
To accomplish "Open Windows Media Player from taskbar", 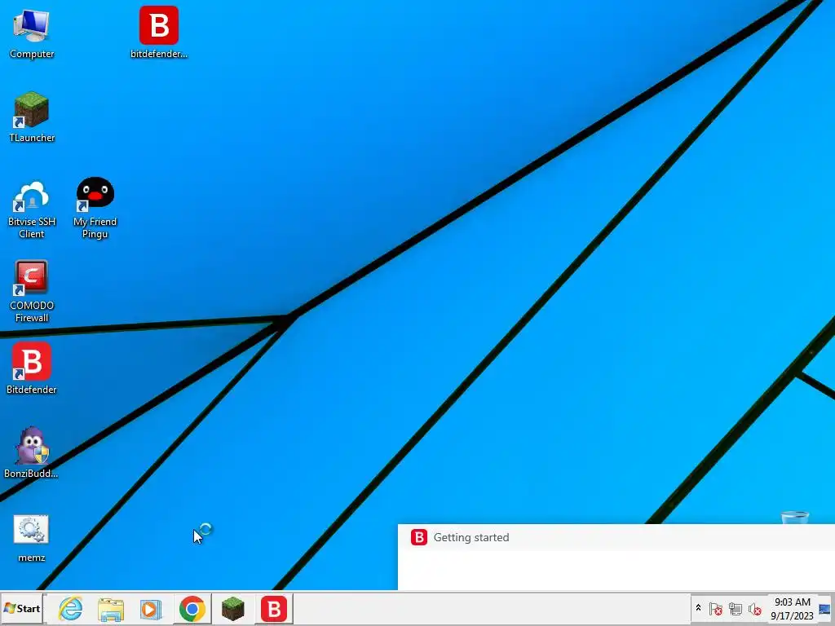I will (151, 609).
